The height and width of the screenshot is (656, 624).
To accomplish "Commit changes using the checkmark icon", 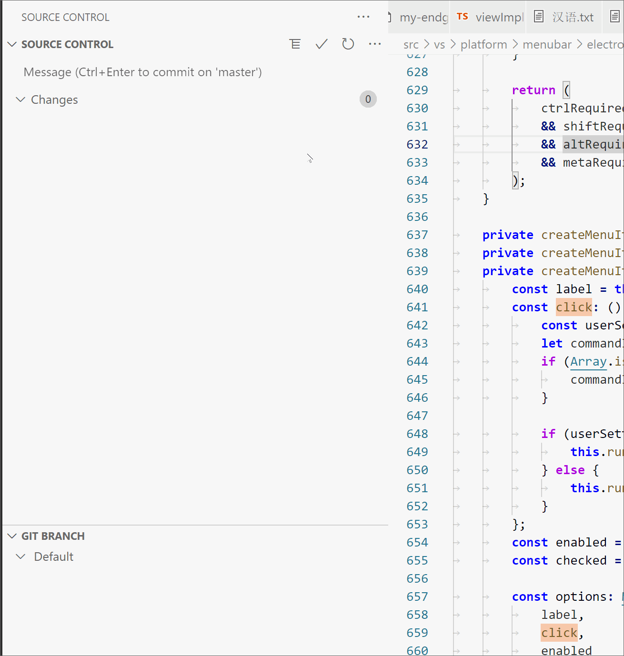I will point(322,44).
